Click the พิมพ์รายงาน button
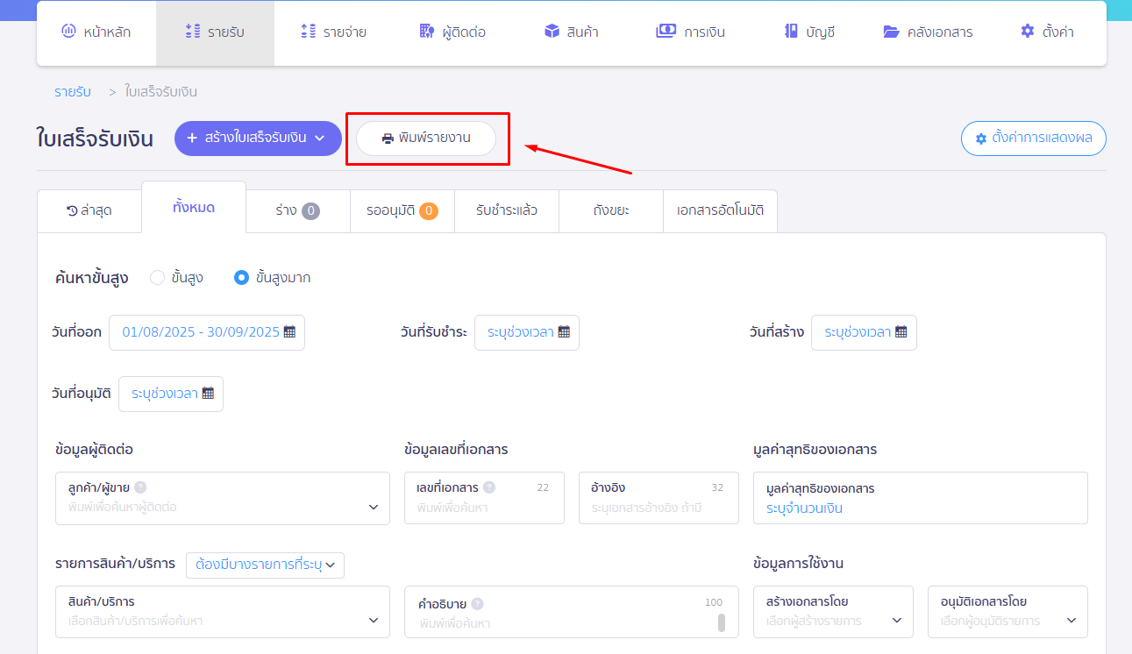This screenshot has width=1132, height=654. tap(426, 139)
